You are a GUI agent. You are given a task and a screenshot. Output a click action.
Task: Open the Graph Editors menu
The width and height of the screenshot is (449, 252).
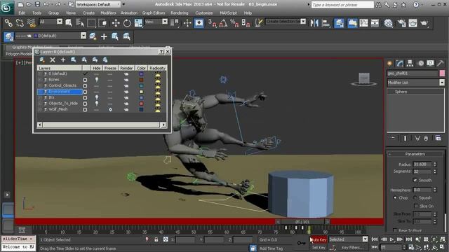click(x=154, y=13)
